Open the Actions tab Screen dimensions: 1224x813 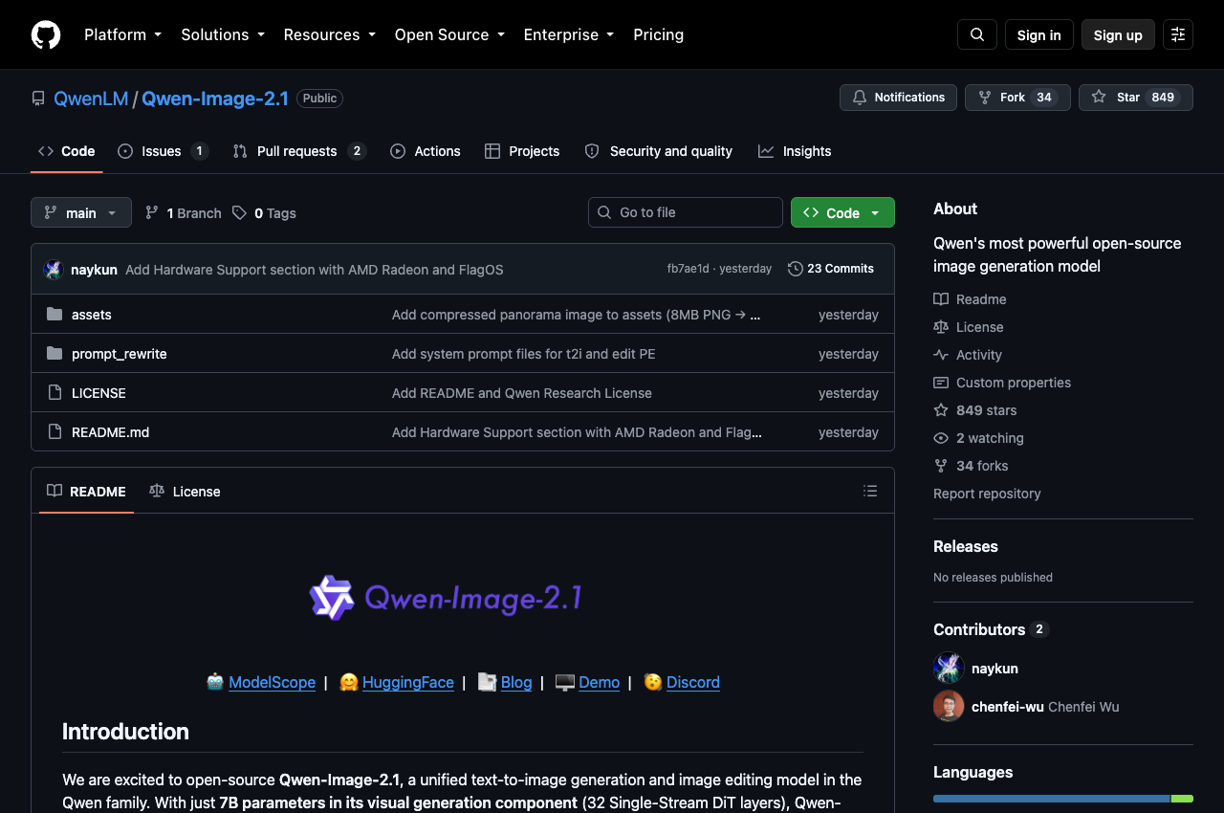point(426,151)
